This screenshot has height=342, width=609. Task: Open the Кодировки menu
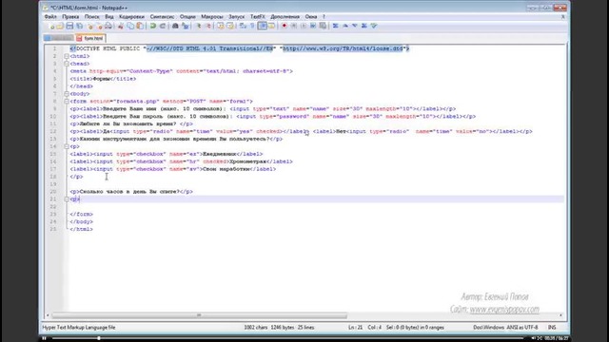tap(131, 17)
